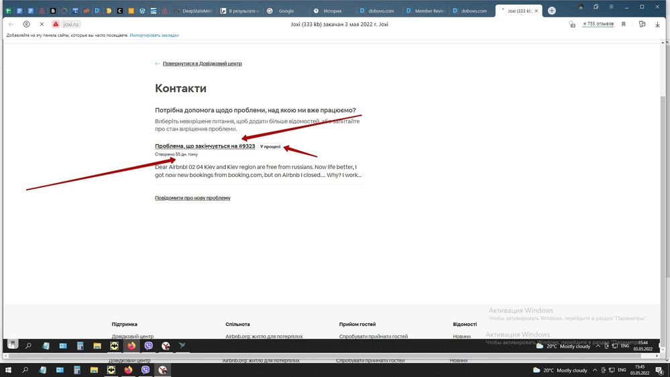Stop loading the page with X button

[42, 24]
